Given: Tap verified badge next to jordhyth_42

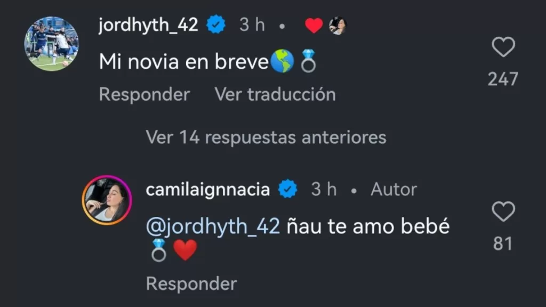Looking at the screenshot, I should coord(216,25).
